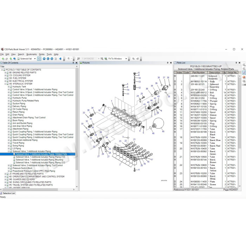Viewport: 246px width, 246px height.
Task: Close the Parts List panel
Action: [x=240, y=63]
